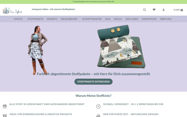The width and height of the screenshot is (187, 117).
Task: Open the search magnifier icon
Action: point(144,10)
